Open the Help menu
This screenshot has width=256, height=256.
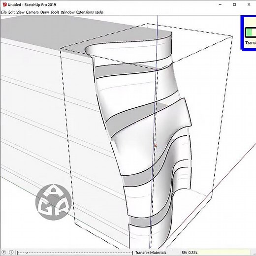point(99,12)
